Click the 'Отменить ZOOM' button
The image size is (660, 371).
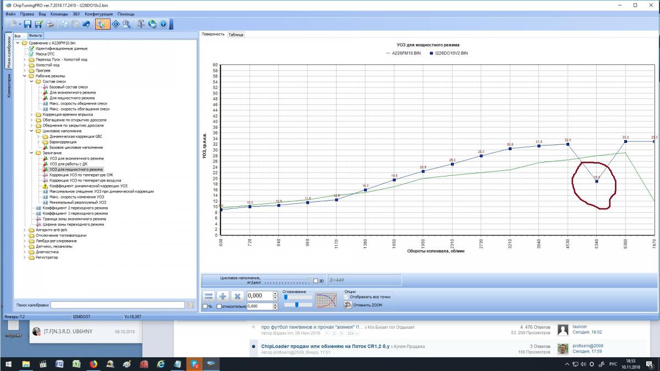pyautogui.click(x=363, y=304)
